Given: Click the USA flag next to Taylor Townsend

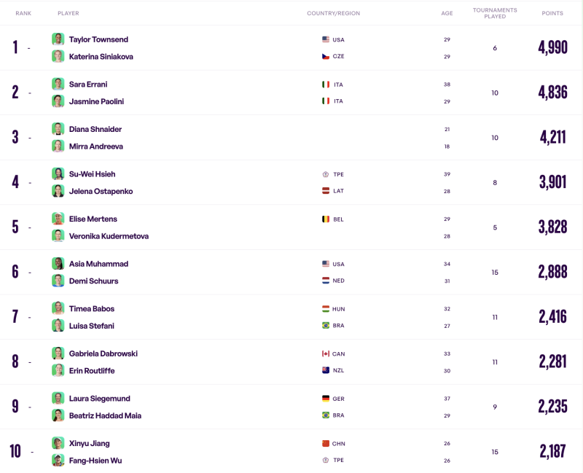Looking at the screenshot, I should (x=326, y=39).
